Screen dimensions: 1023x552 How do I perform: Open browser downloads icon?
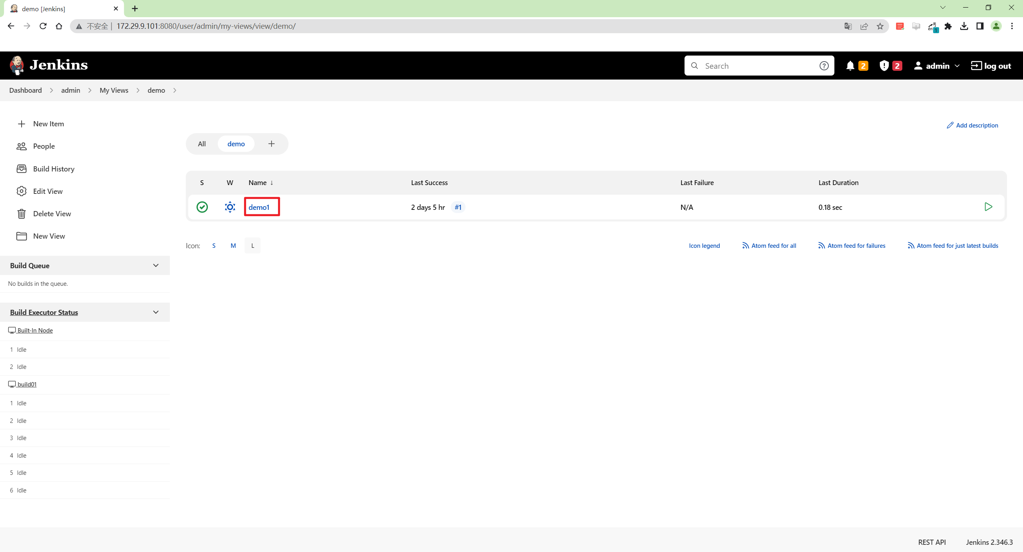964,26
